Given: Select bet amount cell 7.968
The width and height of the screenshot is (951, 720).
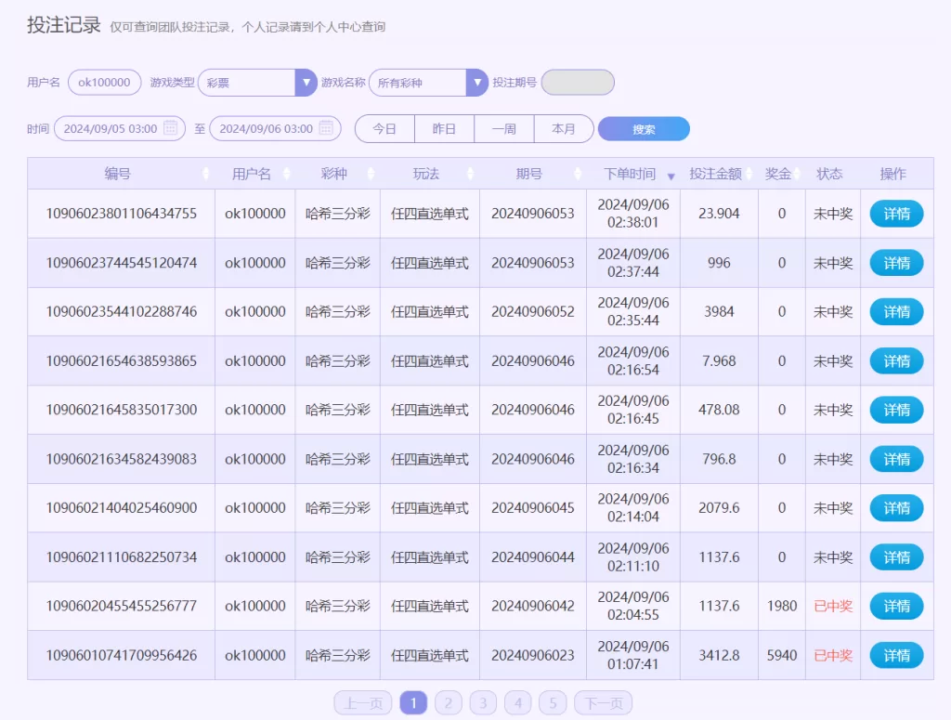Looking at the screenshot, I should 719,360.
